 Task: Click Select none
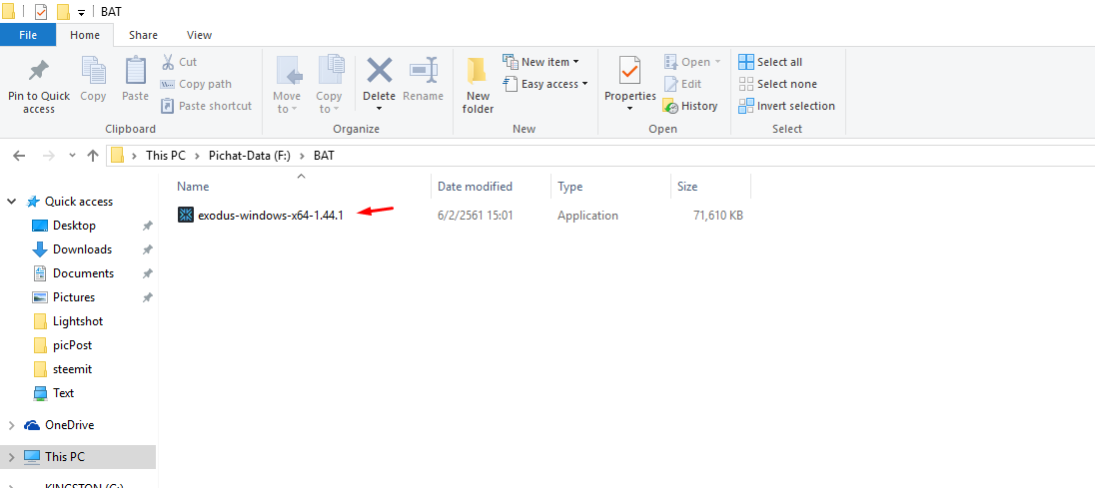[x=777, y=84]
